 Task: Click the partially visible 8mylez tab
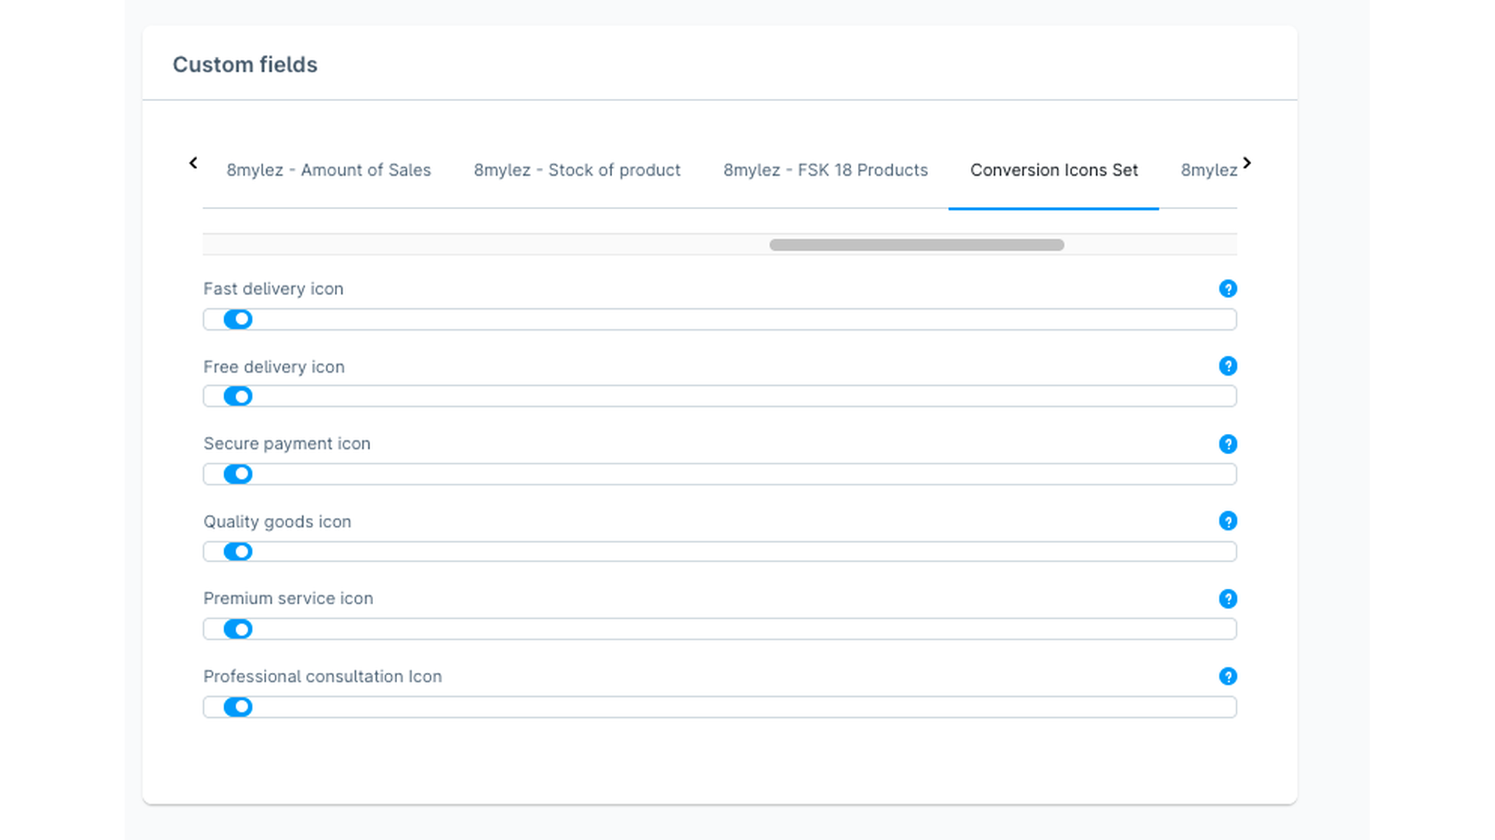point(1208,170)
